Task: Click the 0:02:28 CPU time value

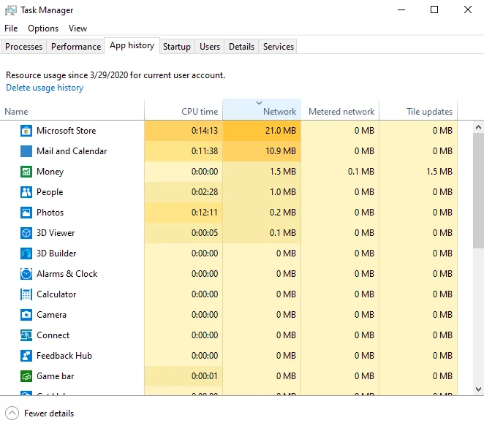Action: point(204,192)
